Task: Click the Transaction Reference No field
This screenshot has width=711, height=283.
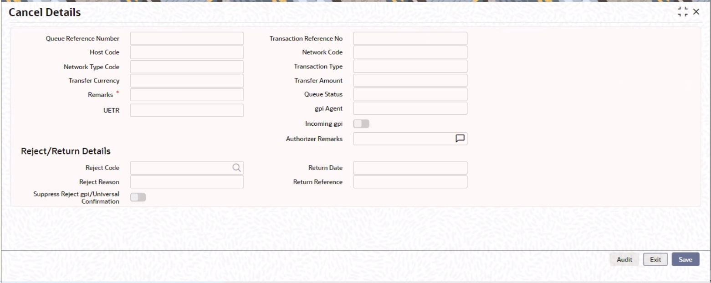Action: 410,38
